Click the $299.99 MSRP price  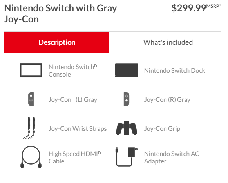click(196, 8)
